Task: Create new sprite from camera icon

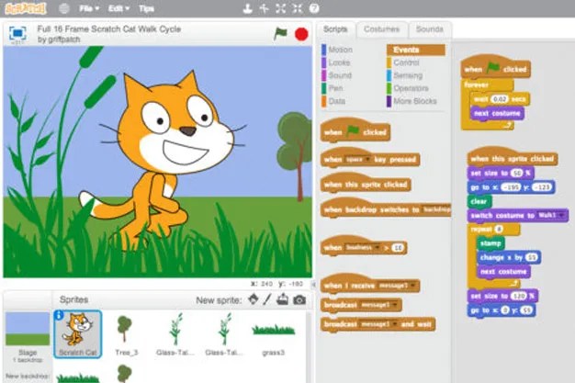Action: pos(299,299)
